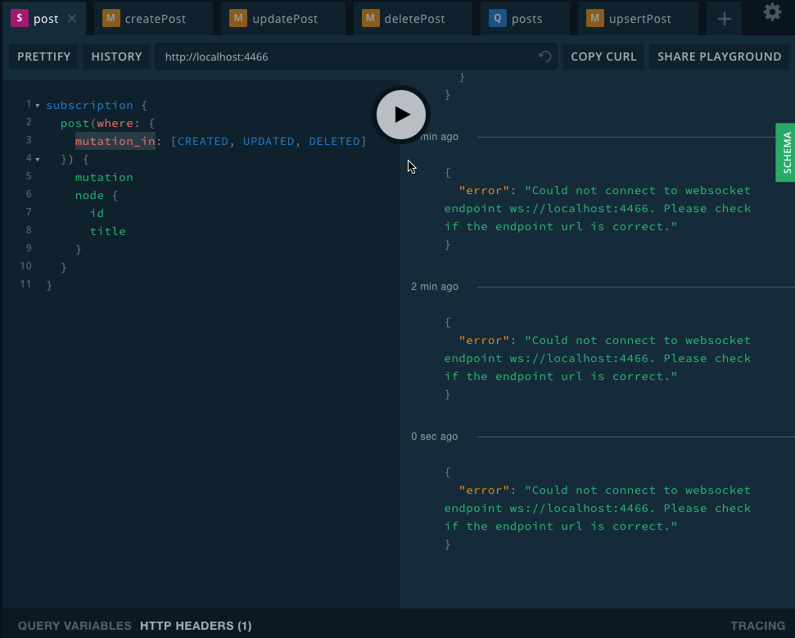This screenshot has width=795, height=638.
Task: Switch to the updatePost tab
Action: pyautogui.click(x=283, y=18)
